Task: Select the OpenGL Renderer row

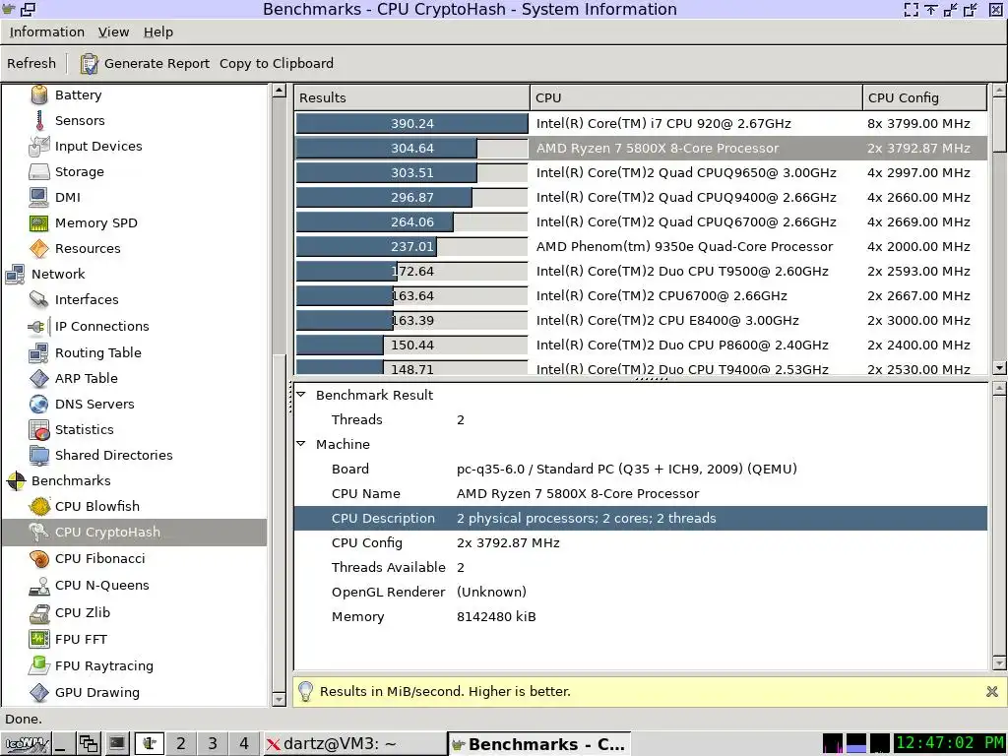Action: click(x=641, y=592)
